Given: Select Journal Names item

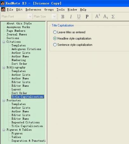Looking at the screenshot, I should click(17, 34).
